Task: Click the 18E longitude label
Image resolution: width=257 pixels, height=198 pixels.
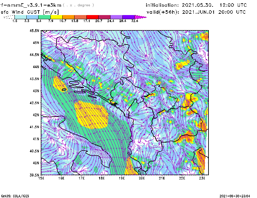Action: tap(102, 178)
